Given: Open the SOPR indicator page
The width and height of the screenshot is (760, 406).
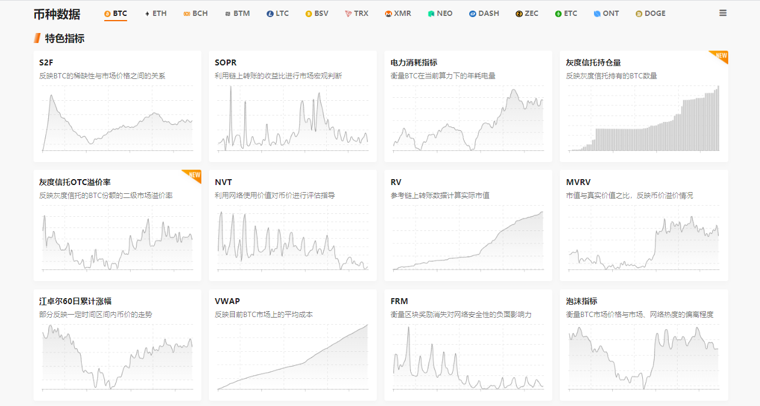Looking at the screenshot, I should (223, 62).
